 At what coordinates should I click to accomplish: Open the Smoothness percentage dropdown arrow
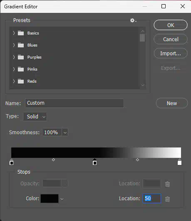pos(65,133)
